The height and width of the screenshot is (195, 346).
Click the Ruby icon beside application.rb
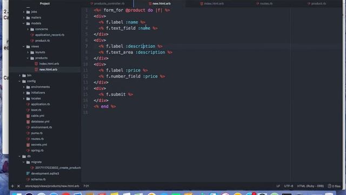28,104
